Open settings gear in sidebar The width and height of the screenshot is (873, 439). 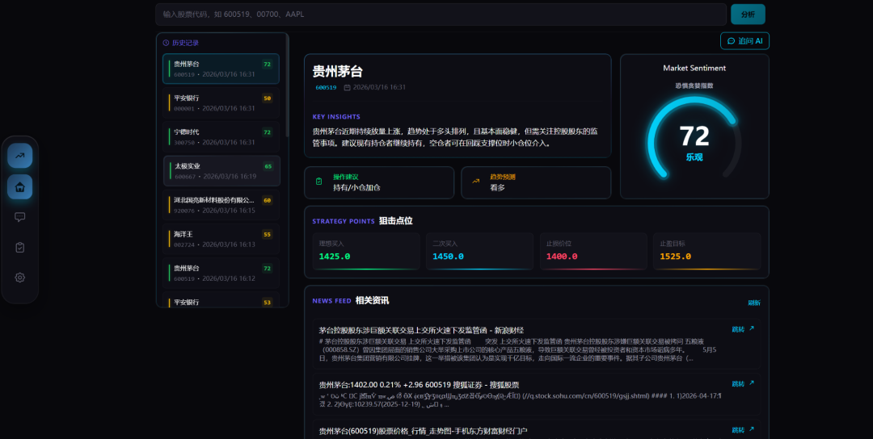tap(20, 278)
